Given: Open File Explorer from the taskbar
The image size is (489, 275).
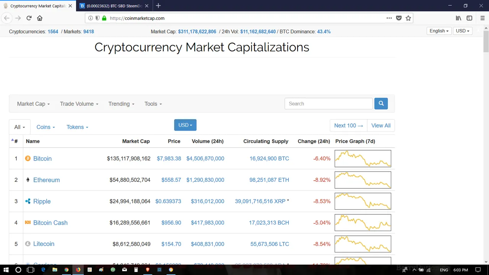Looking at the screenshot, I should (55, 270).
